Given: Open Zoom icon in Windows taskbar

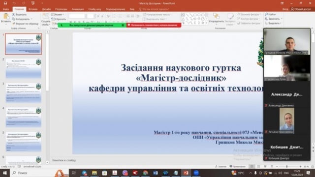Looking at the screenshot, I should click(x=196, y=173).
